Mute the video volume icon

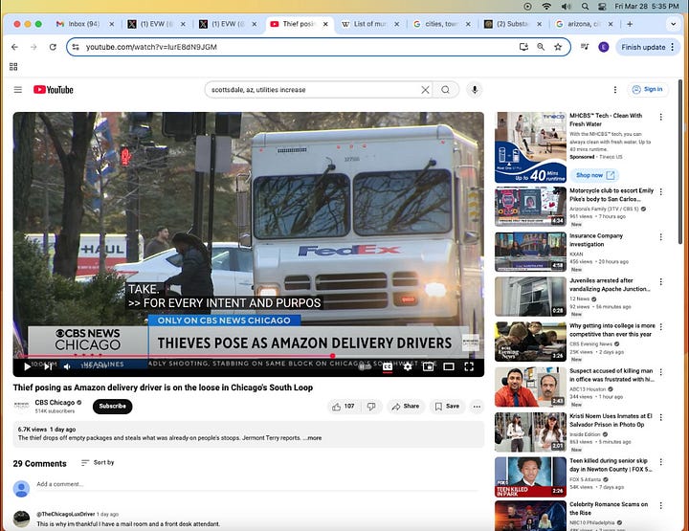(x=67, y=366)
